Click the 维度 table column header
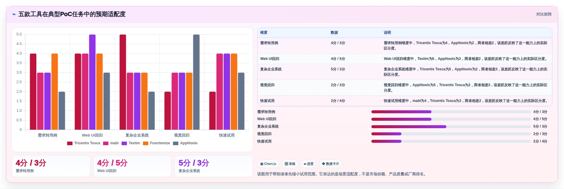Image resolution: width=564 pixels, height=189 pixels. point(264,33)
